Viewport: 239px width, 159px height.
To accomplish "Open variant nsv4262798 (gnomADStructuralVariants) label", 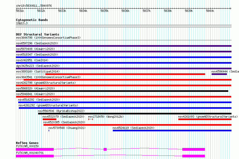I will (x=46, y=83).
